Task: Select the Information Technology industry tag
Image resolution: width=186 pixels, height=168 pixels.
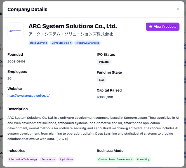Action: 23,159
